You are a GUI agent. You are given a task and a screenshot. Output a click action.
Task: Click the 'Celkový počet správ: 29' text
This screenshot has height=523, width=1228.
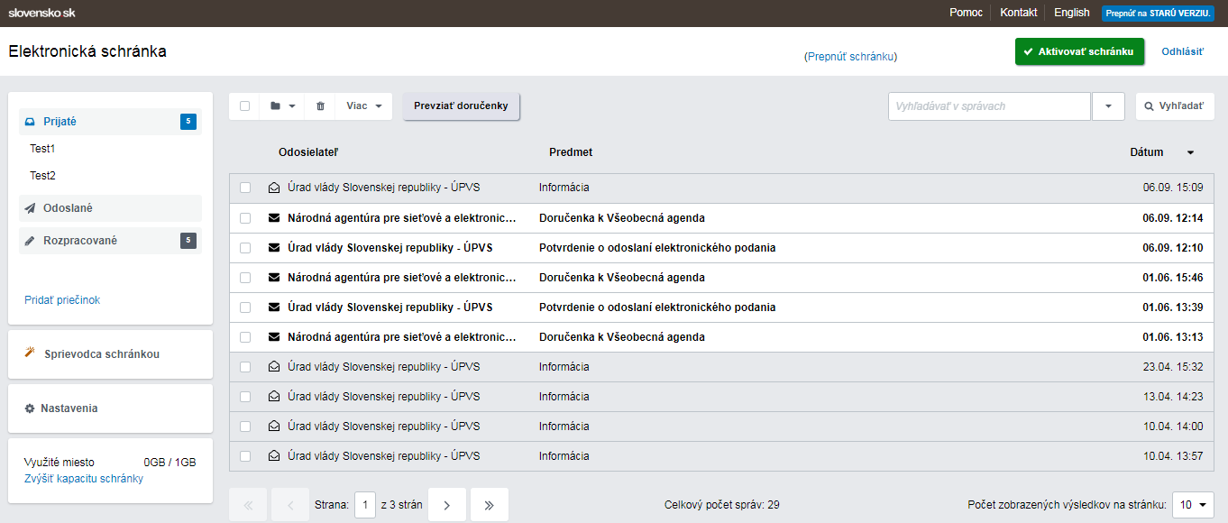(x=722, y=505)
